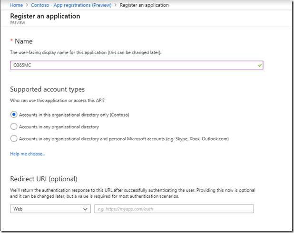The width and height of the screenshot is (294, 233).
Task: Open Contoso - App registrations (Preview) breadcrumb
Action: pos(71,5)
